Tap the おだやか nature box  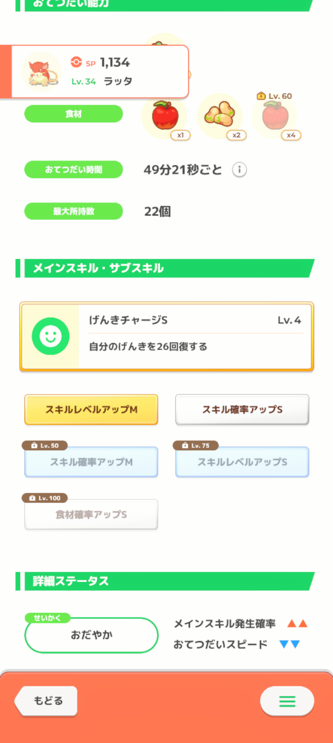pyautogui.click(x=91, y=635)
